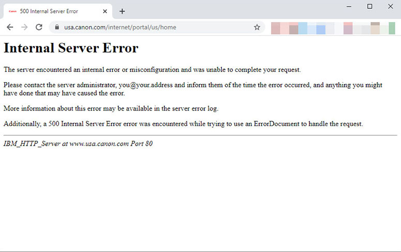Click the browser Back arrow
The height and width of the screenshot is (252, 401).
10,27
